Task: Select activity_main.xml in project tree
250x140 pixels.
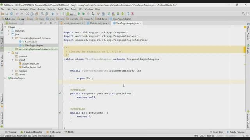Action: (x=31, y=64)
